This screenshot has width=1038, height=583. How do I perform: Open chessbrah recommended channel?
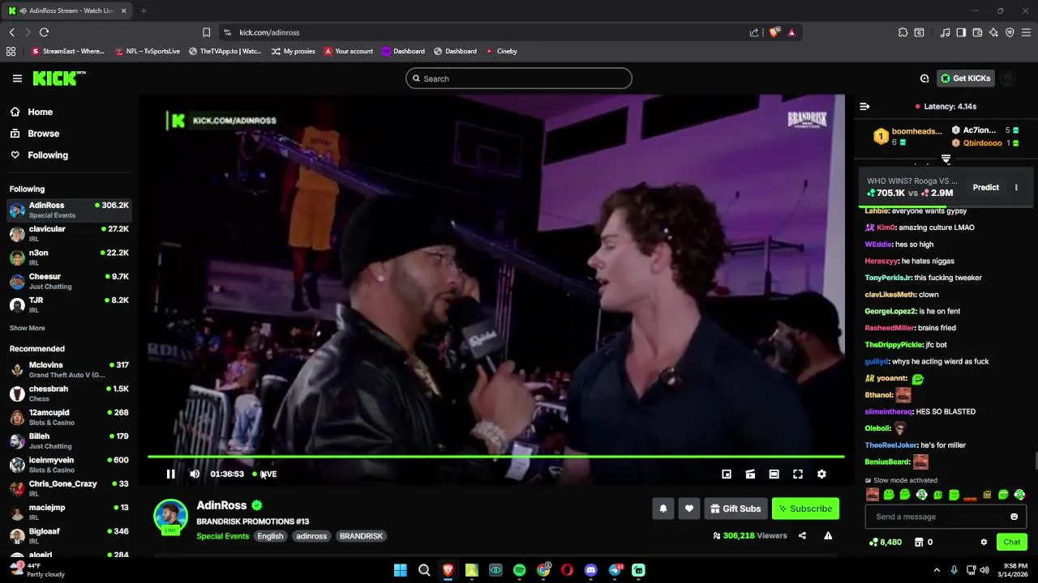click(69, 394)
